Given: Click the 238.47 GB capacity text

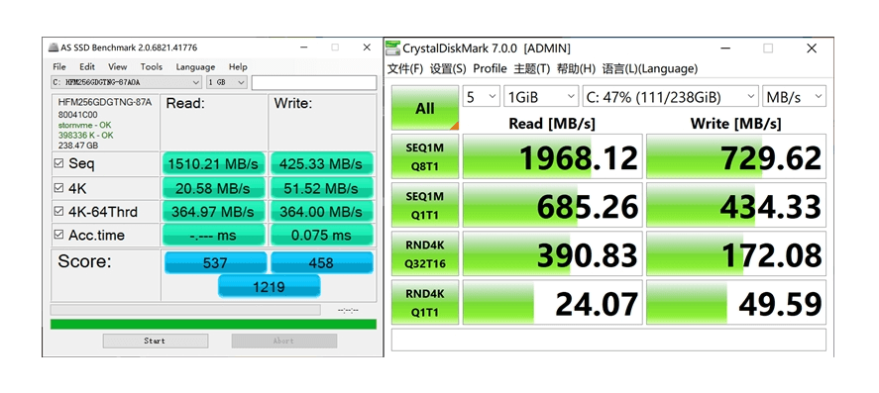Looking at the screenshot, I should (78, 145).
